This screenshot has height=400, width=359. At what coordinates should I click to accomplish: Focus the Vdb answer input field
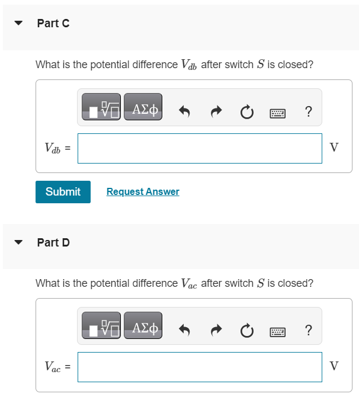point(200,148)
